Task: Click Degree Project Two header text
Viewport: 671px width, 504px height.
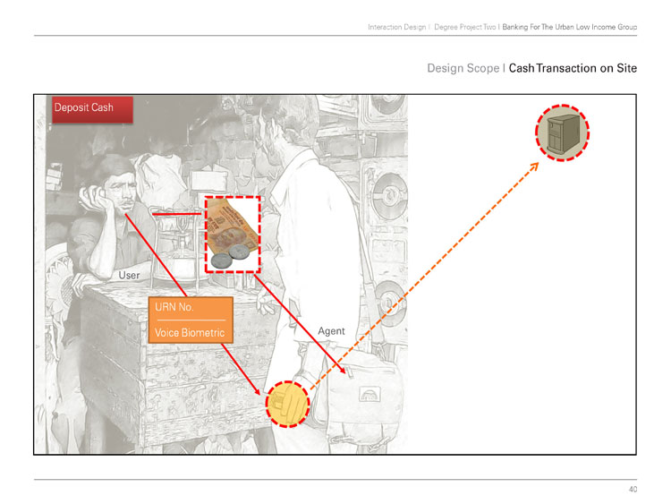Action: pos(464,27)
